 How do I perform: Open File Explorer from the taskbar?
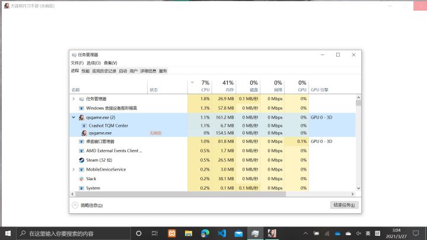coord(189,233)
